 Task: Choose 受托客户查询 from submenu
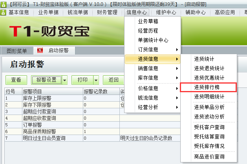point(209,127)
